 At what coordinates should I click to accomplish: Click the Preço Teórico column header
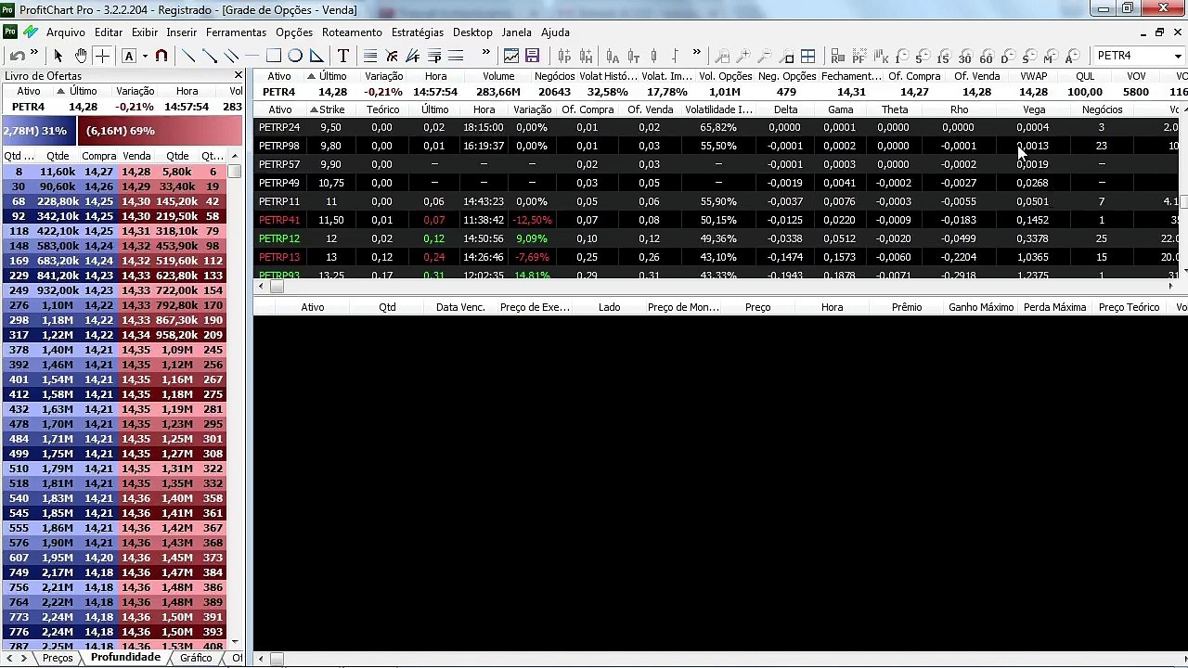(1130, 307)
